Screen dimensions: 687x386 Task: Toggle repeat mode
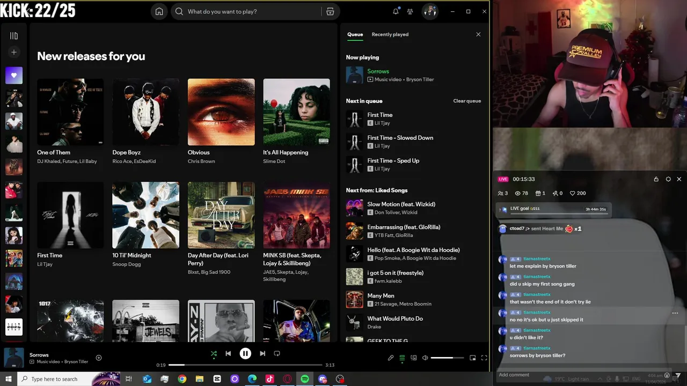pos(277,353)
